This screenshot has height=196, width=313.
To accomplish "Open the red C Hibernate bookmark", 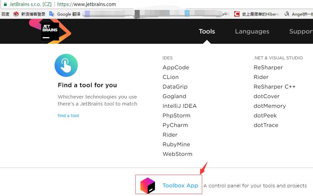I will coord(256,14).
